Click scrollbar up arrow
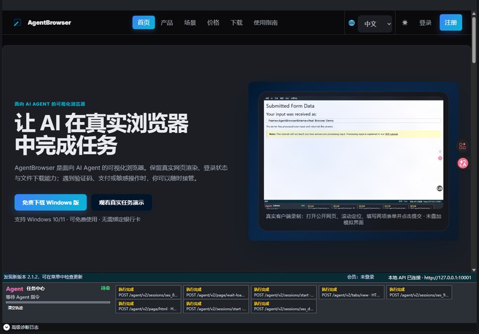The height and width of the screenshot is (334, 479). point(474,13)
